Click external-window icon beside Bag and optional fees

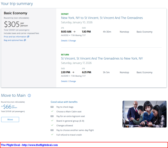pyautogui.click(x=25, y=40)
